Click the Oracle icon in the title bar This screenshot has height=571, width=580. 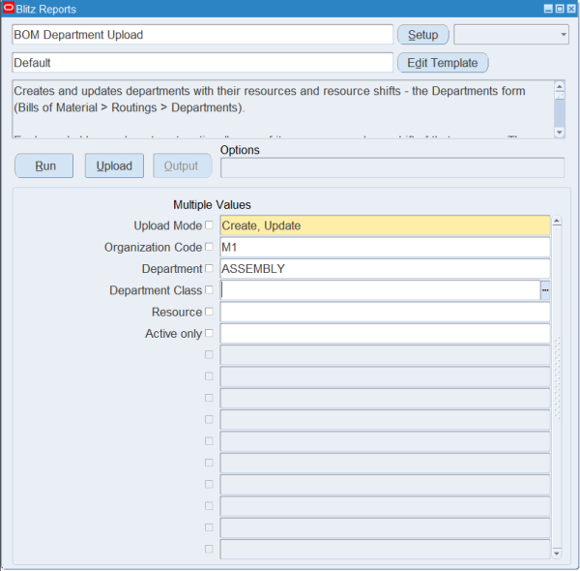click(8, 8)
